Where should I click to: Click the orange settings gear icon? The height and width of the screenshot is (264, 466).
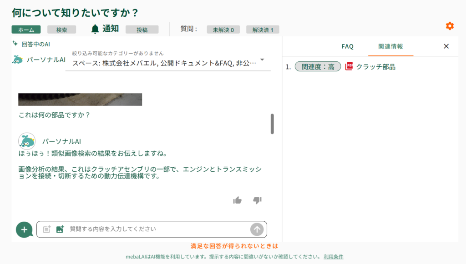pyautogui.click(x=450, y=26)
